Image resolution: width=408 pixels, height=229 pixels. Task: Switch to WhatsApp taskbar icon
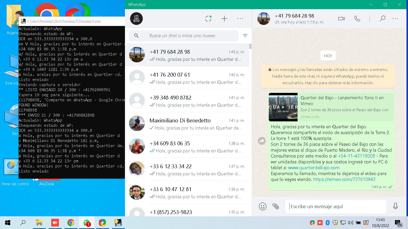coord(87,223)
